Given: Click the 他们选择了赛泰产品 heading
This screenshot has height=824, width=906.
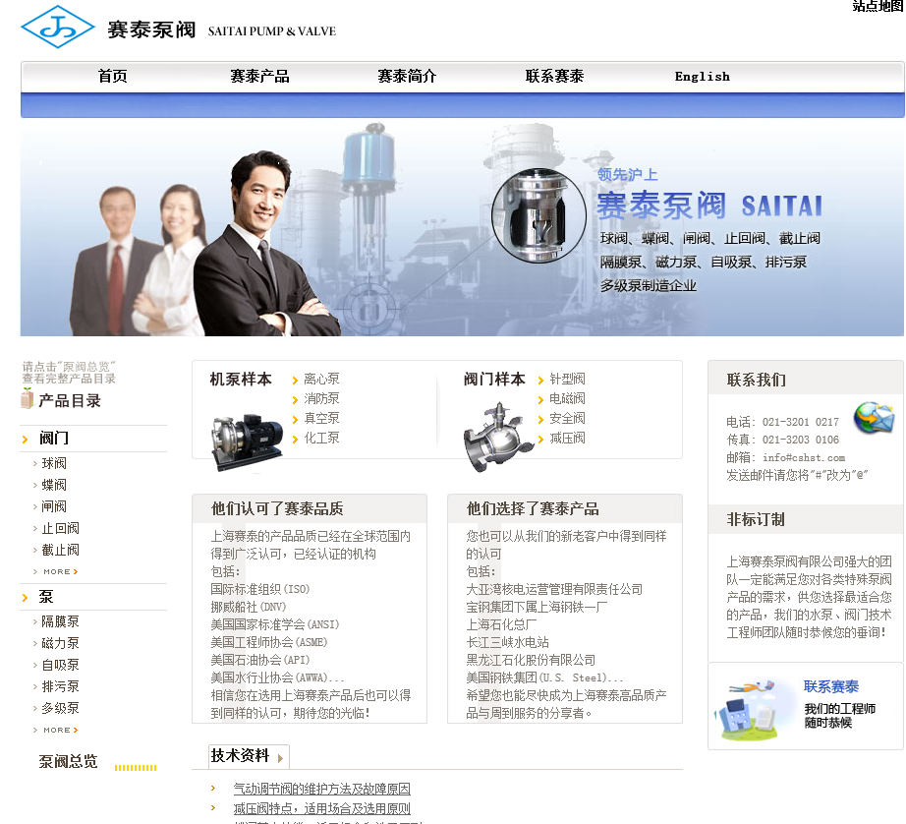Looking at the screenshot, I should (x=533, y=509).
